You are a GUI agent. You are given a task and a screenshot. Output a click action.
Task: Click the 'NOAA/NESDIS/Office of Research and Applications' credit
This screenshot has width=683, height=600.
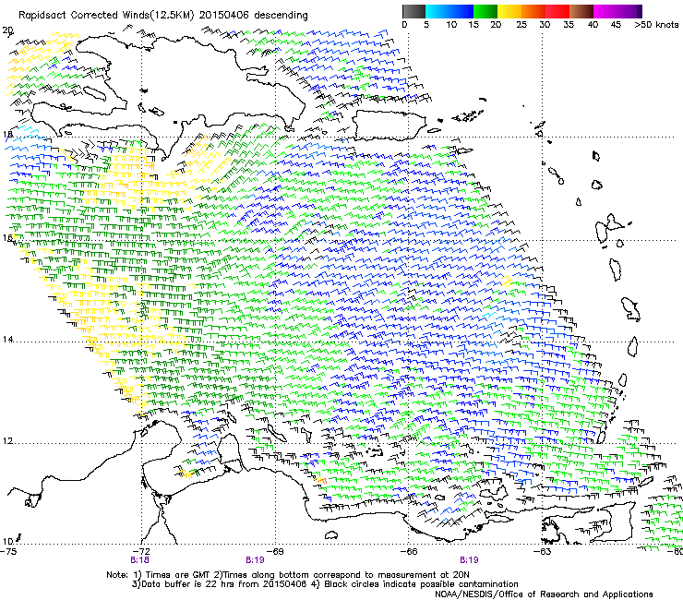point(544,594)
